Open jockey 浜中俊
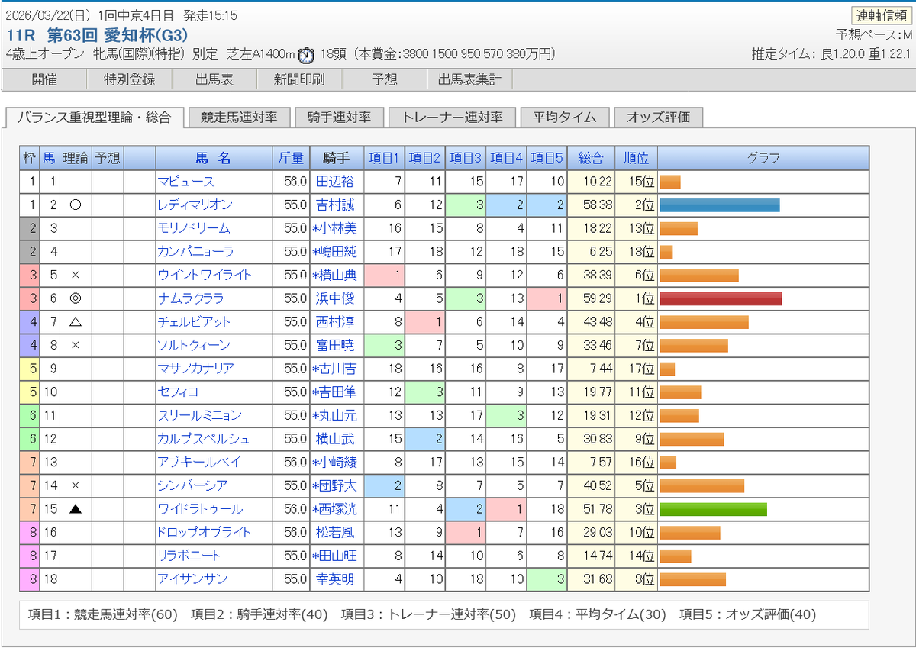The width and height of the screenshot is (916, 648). 335,298
